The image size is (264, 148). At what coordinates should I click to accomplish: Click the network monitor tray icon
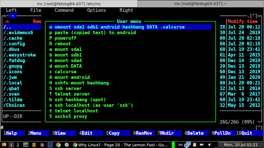point(187,145)
